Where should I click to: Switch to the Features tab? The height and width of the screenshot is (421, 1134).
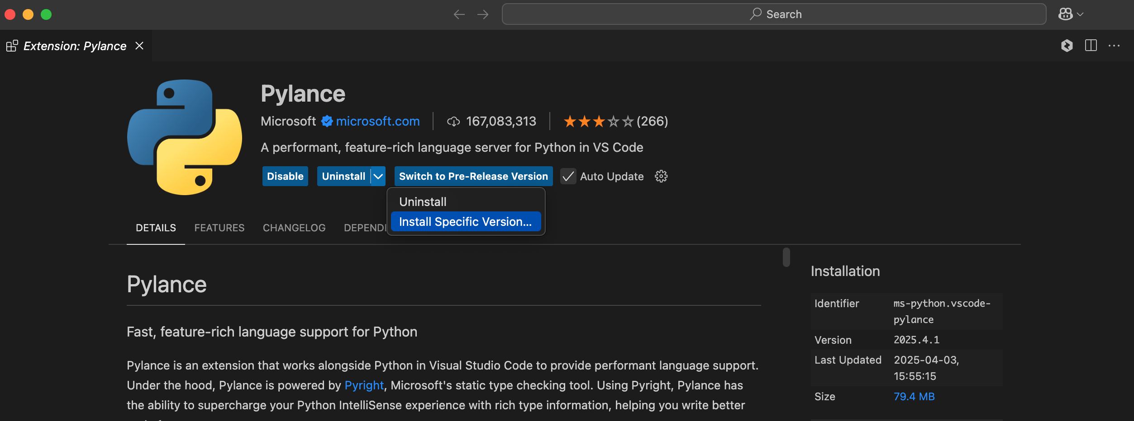coord(219,228)
